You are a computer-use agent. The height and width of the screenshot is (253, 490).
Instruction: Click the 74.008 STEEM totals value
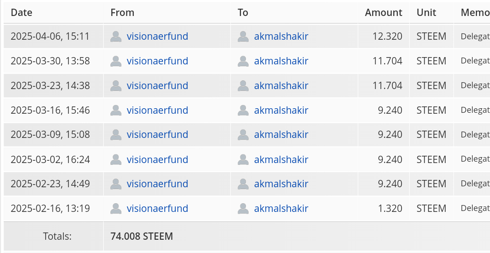[x=141, y=236]
